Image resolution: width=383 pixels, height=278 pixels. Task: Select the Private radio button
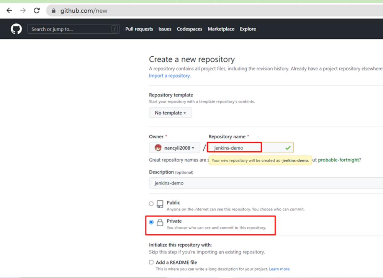click(x=151, y=222)
